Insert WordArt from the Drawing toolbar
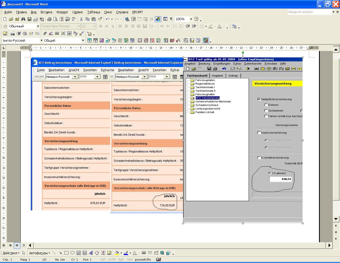Screen dimensions: 340x263 pos(91,253)
